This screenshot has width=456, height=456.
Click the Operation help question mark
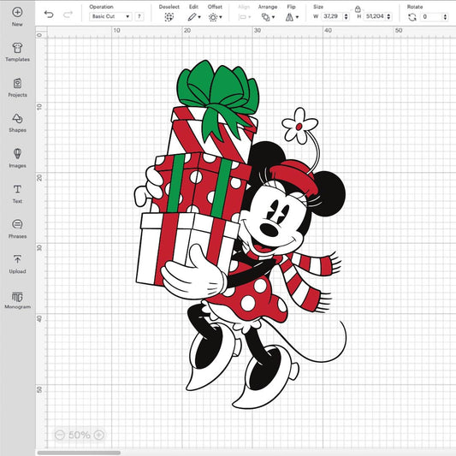pos(139,16)
